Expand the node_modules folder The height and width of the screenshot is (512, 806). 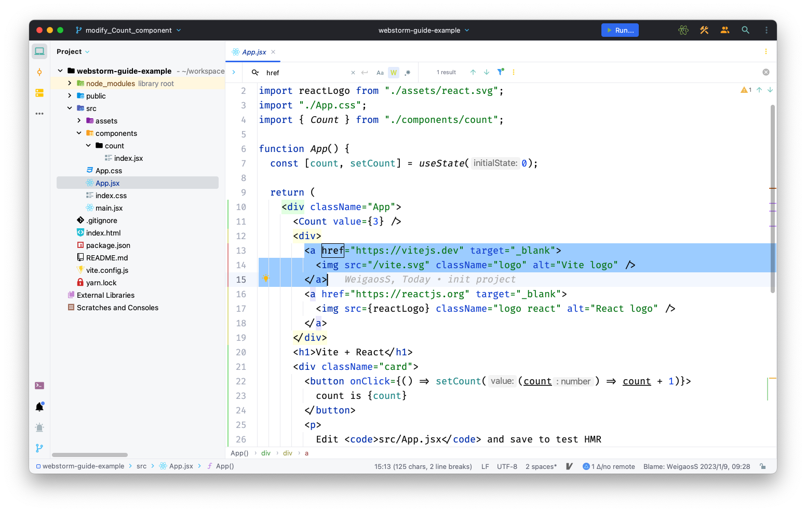tap(70, 84)
